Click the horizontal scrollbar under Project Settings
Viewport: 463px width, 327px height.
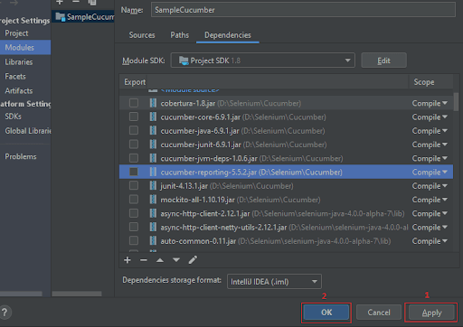point(21,294)
